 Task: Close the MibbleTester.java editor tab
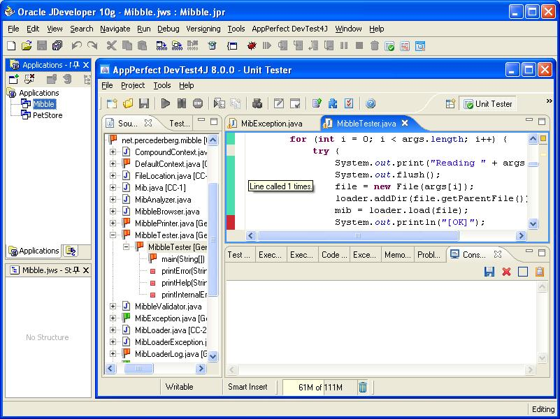pos(405,123)
